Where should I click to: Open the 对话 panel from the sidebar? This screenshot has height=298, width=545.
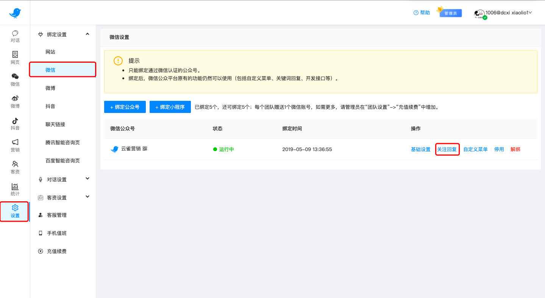pos(15,36)
